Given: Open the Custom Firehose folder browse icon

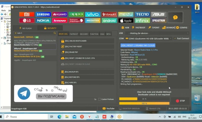Looking at the screenshot, I should (x=95, y=99).
